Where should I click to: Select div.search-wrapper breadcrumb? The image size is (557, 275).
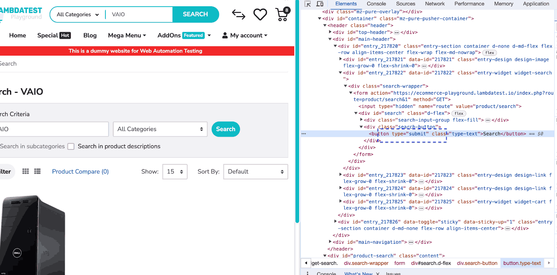(x=366, y=263)
